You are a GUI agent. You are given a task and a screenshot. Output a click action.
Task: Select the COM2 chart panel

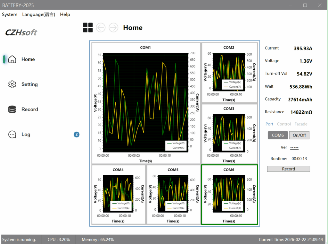(229, 73)
